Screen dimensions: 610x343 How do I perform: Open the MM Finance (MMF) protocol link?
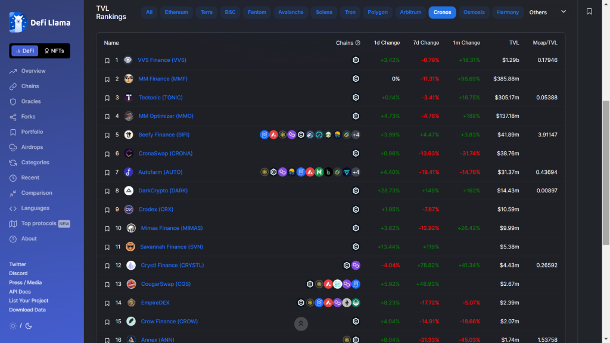163,79
